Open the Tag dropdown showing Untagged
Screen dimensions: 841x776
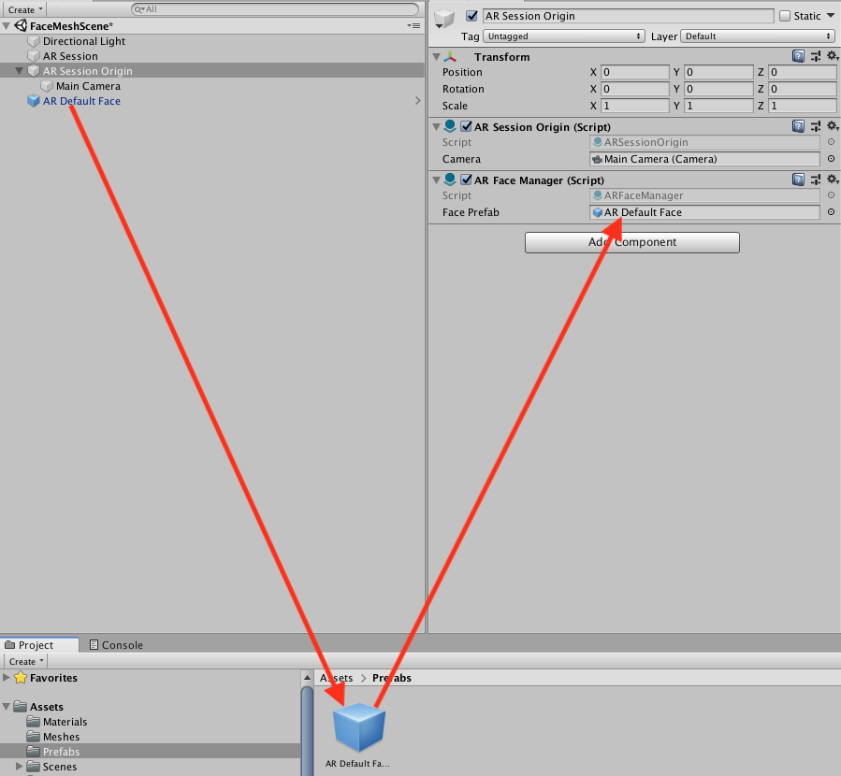tap(564, 36)
